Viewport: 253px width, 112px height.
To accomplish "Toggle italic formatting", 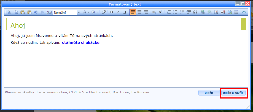I will coord(118,12).
